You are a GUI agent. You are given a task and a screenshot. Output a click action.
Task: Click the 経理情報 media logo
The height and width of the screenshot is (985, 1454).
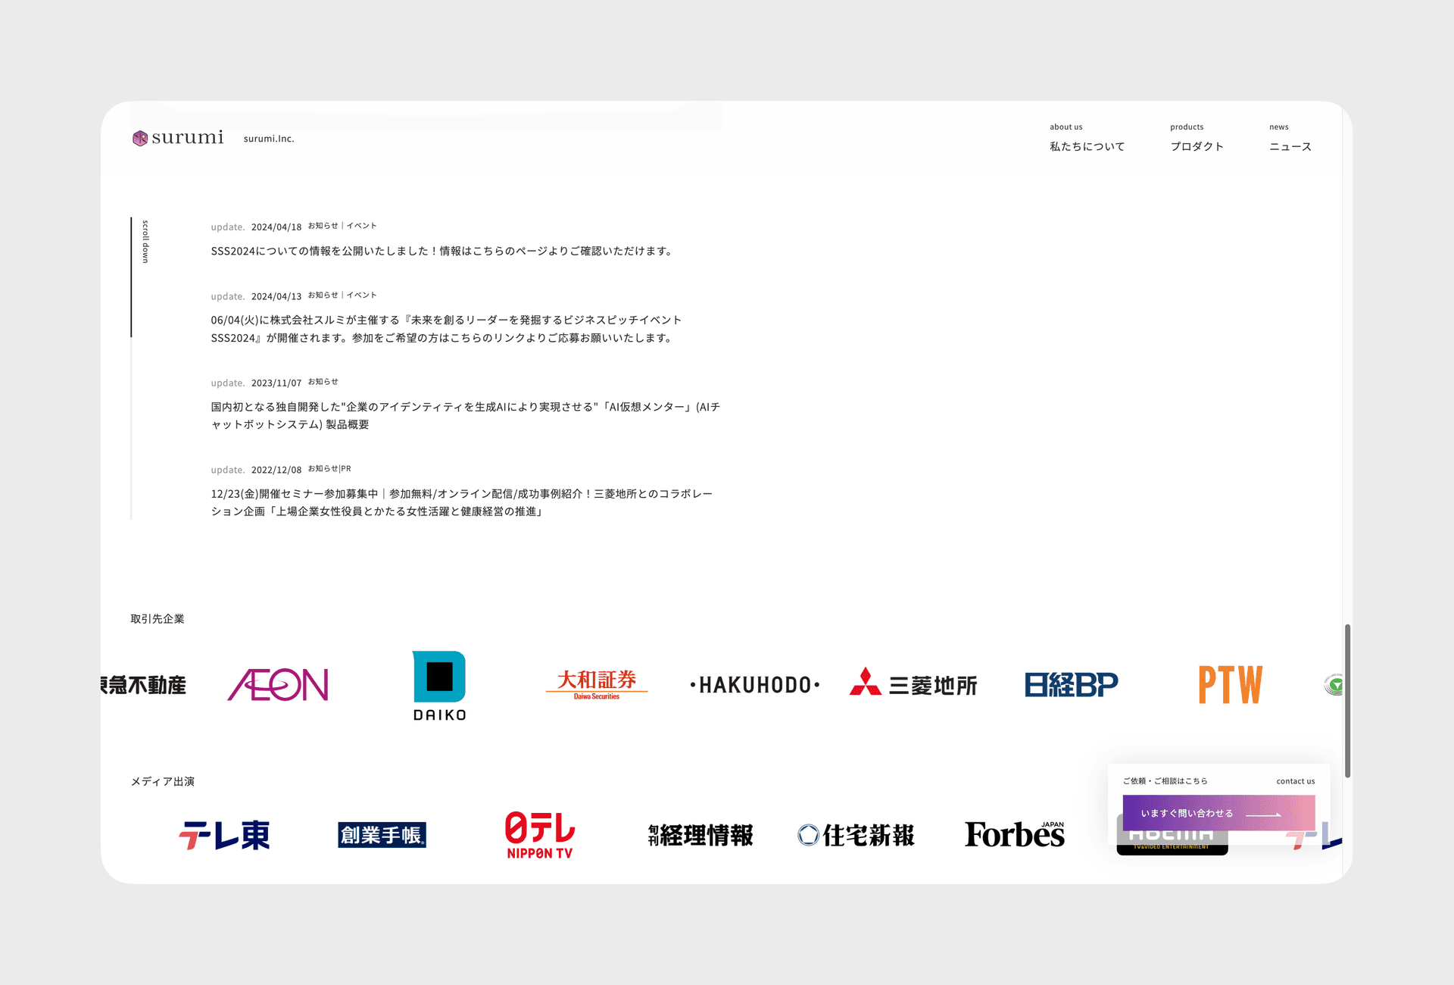point(700,835)
